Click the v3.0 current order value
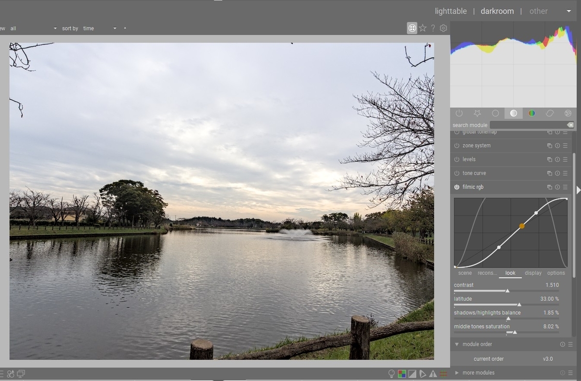This screenshot has height=381, width=581. [548, 359]
